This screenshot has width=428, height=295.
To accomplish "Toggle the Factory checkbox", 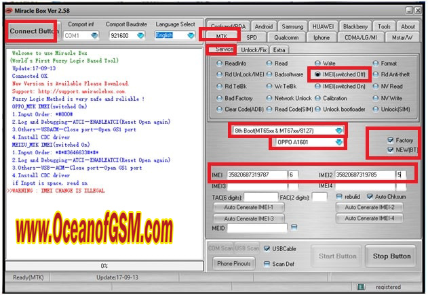I will coord(390,140).
